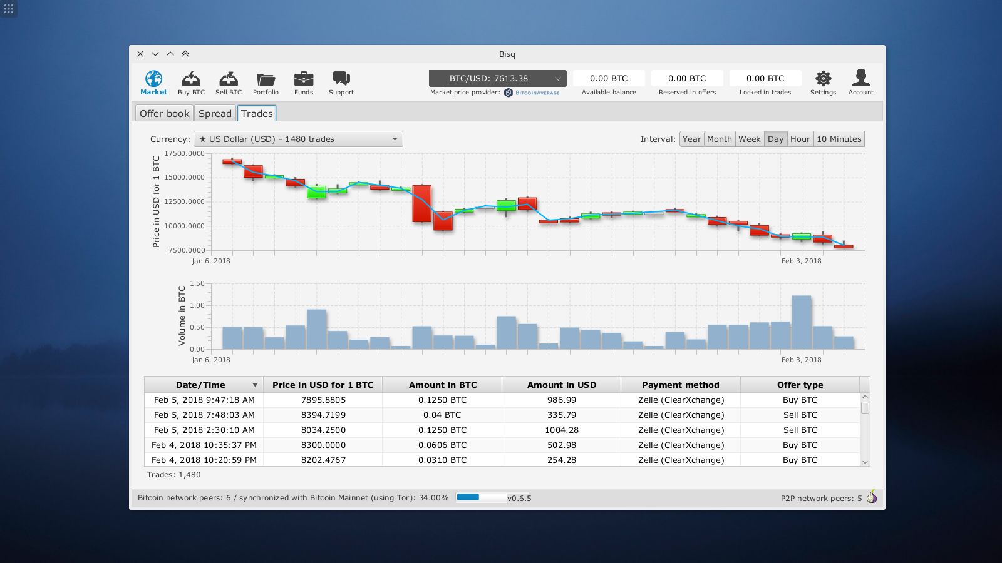
Task: Sort by Offer type header
Action: pos(800,385)
